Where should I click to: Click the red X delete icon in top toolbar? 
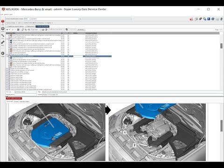[x=191, y=19]
